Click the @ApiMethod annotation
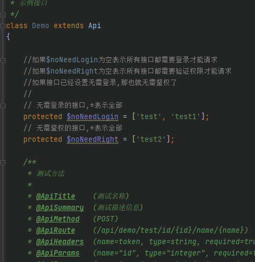Image resolution: width=255 pixels, height=262 pixels. 58,219
